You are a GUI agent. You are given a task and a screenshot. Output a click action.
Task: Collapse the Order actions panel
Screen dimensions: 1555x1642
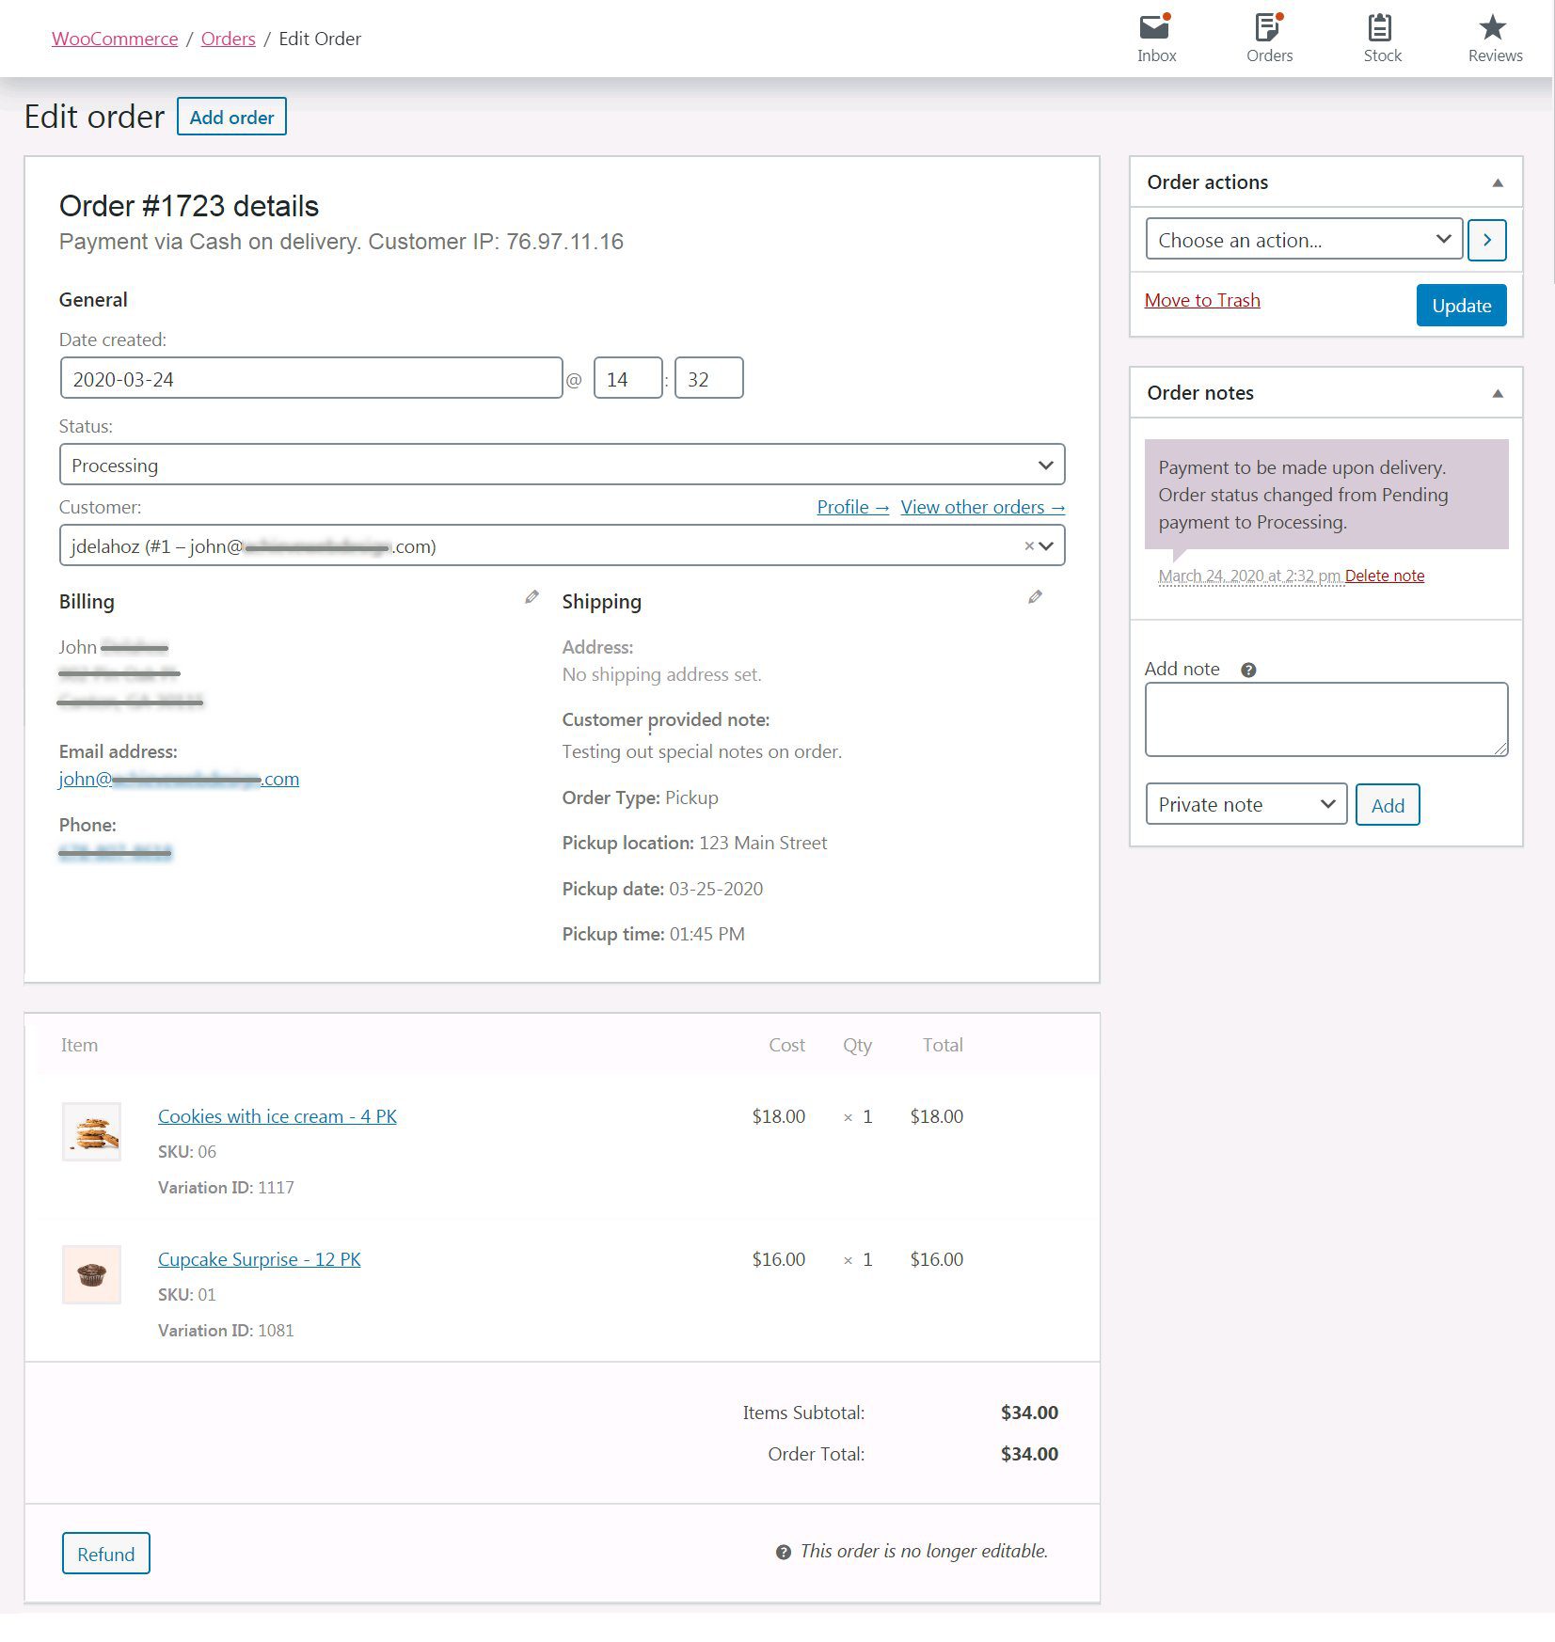1498,182
